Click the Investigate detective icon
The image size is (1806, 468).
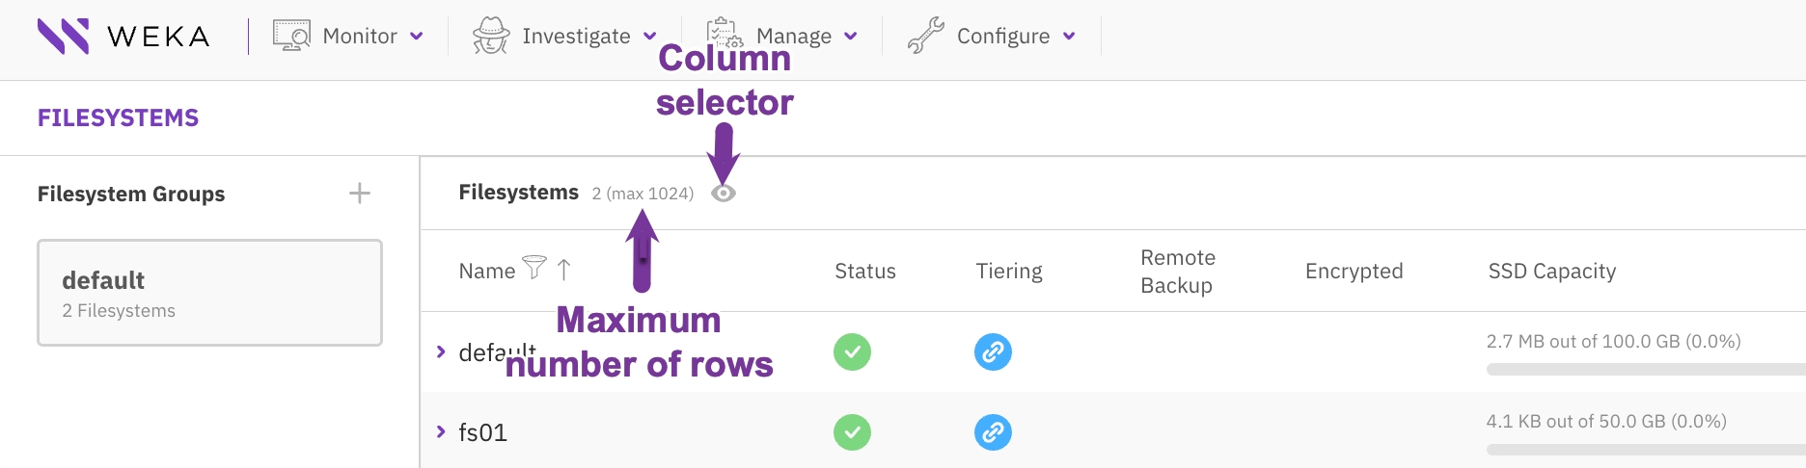[x=491, y=36]
